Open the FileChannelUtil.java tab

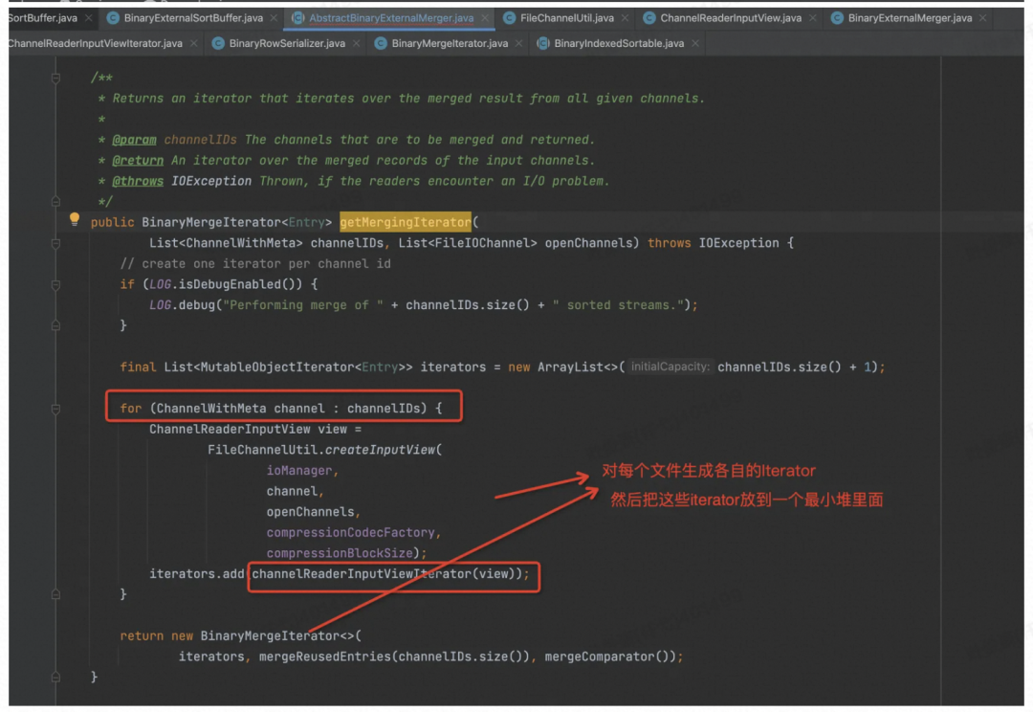566,18
